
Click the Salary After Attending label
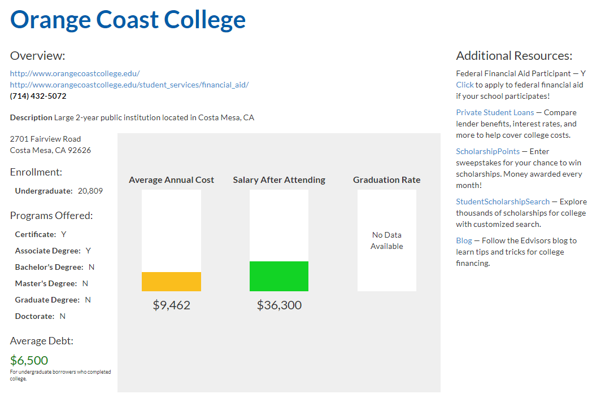pos(279,180)
